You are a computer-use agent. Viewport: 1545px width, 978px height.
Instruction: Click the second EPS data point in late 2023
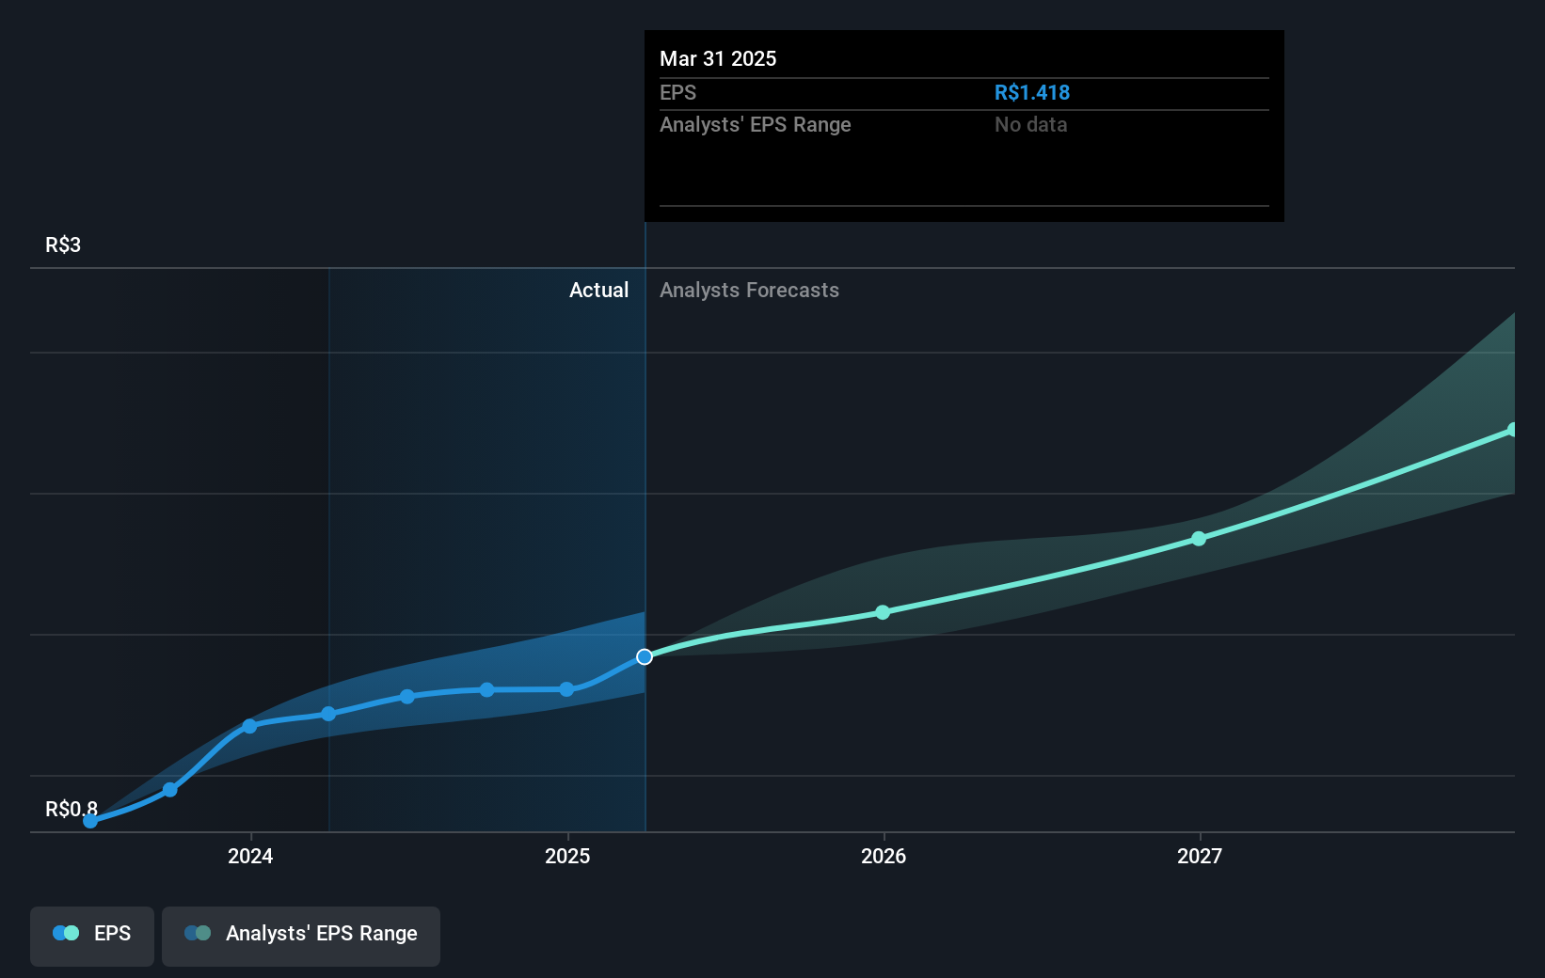coord(170,790)
